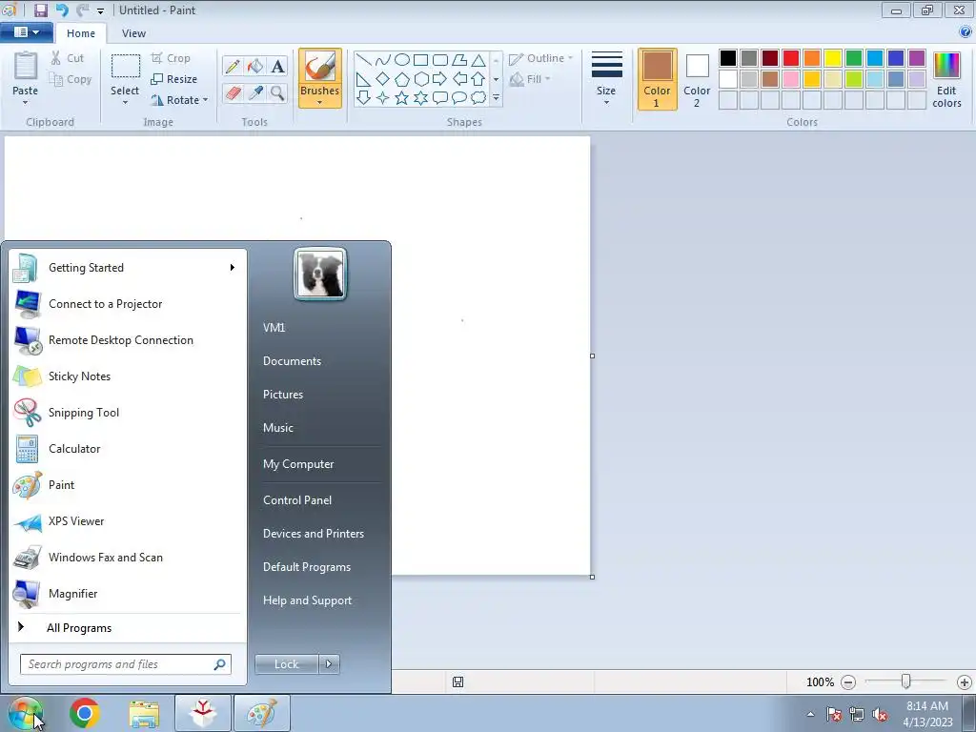This screenshot has height=732, width=976.
Task: Choose the Five-point star shape
Action: [402, 98]
